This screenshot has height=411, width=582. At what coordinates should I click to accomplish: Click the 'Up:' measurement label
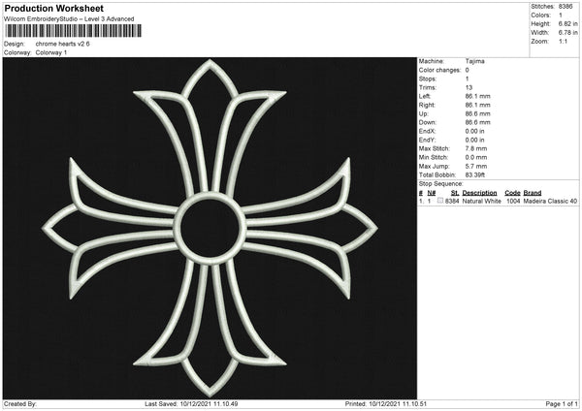[424, 113]
